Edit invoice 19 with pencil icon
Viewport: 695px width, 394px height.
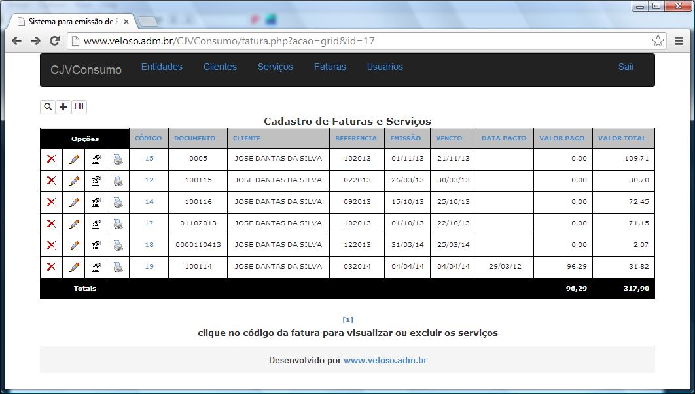point(73,267)
